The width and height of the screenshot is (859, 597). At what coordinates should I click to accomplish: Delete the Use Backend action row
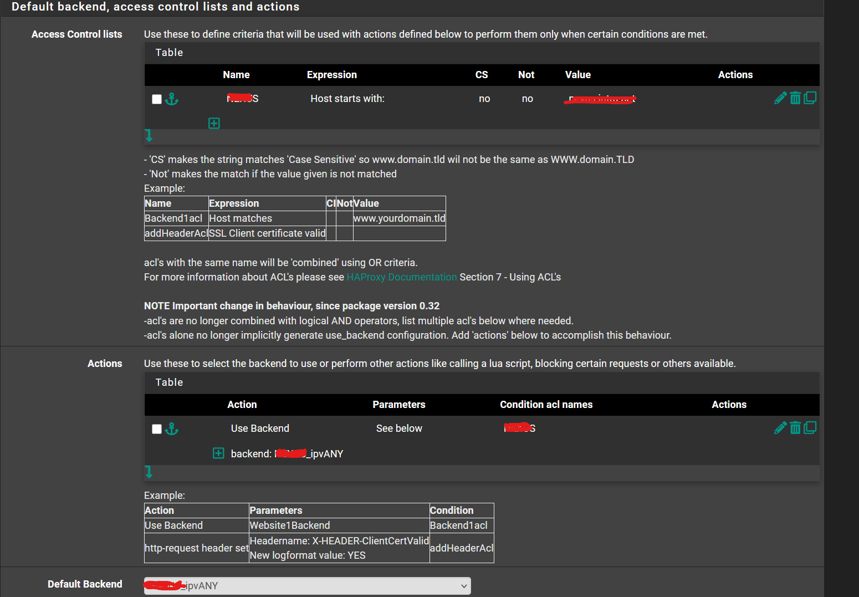(795, 428)
